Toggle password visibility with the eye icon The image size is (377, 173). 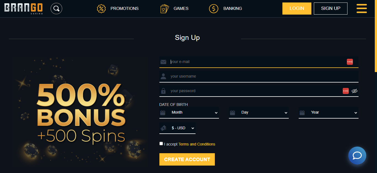click(354, 91)
